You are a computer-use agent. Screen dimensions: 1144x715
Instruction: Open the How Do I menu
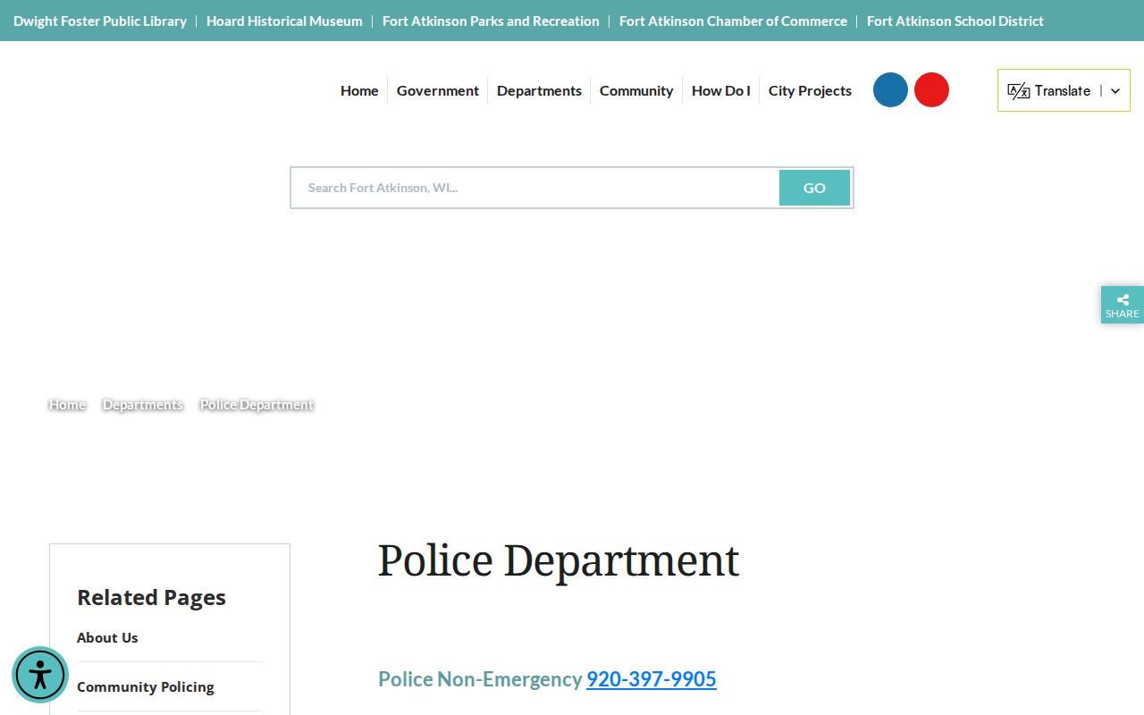(x=721, y=90)
